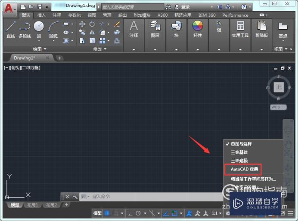Toggle ortho mode in status bar

coord(130,213)
